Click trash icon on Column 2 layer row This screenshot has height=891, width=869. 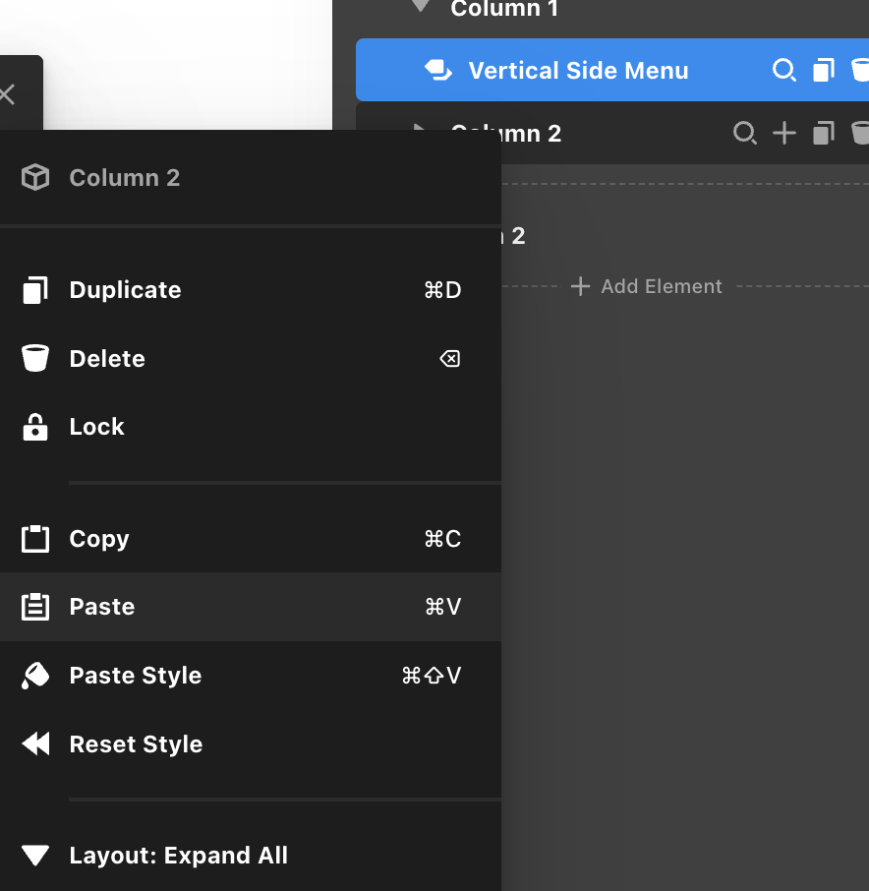[x=860, y=134]
